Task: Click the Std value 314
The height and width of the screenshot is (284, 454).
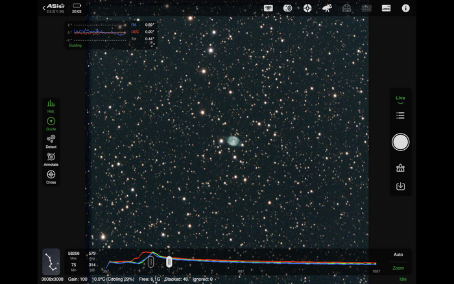Action: (92, 265)
